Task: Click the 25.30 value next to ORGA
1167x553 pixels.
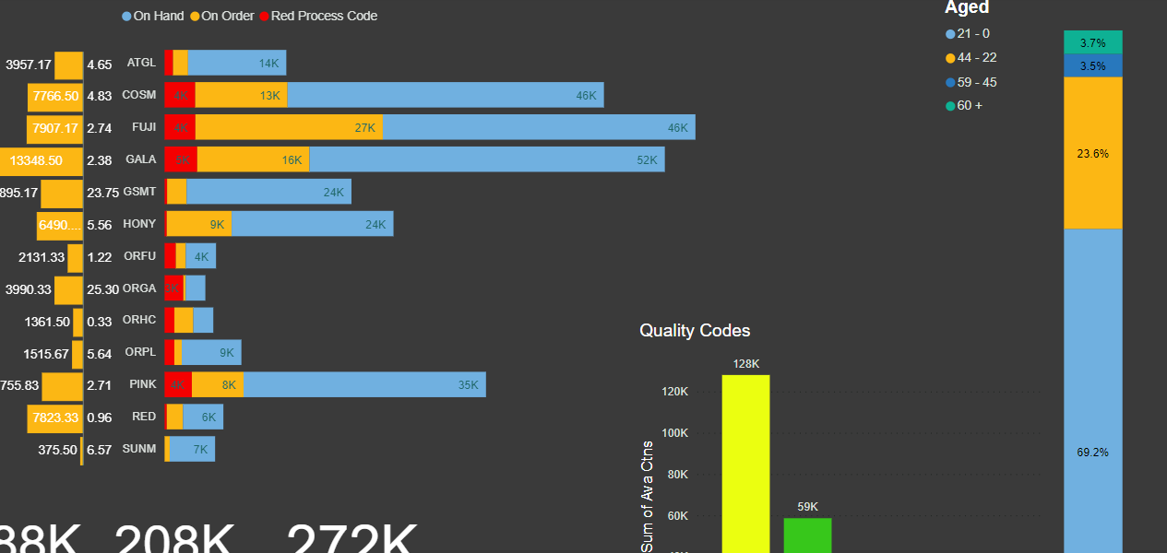Action: (x=102, y=289)
